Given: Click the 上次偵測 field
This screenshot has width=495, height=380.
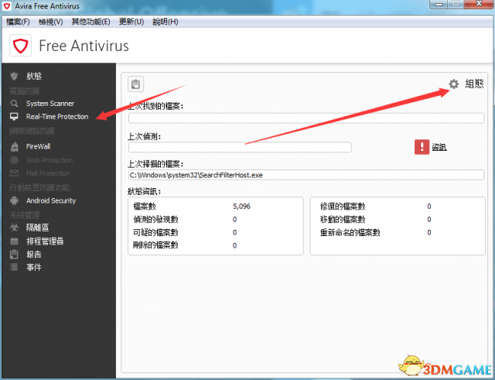Looking at the screenshot, I should pos(240,147).
